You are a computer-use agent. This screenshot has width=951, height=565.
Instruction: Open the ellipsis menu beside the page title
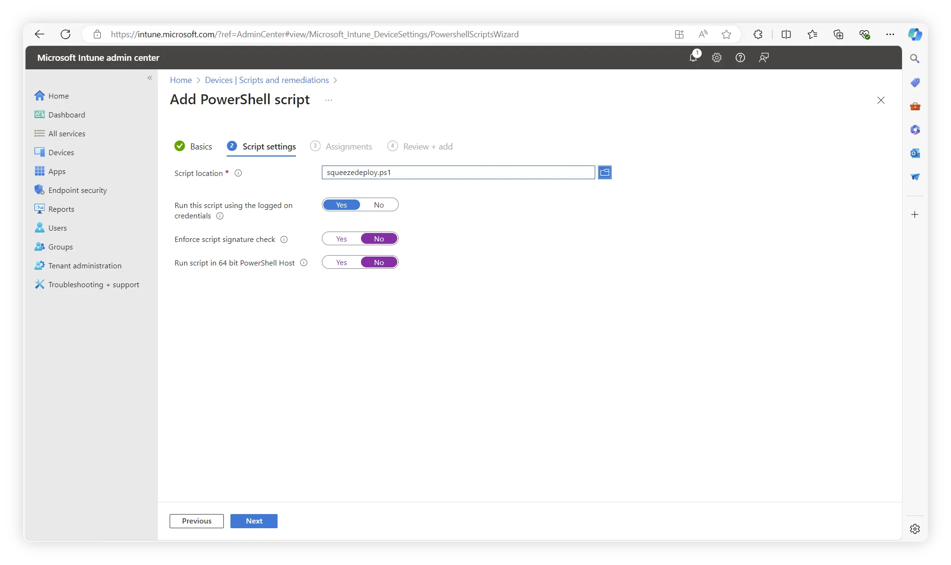pyautogui.click(x=328, y=100)
